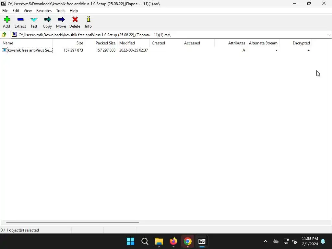Image resolution: width=332 pixels, height=249 pixels.
Task: Click modified date 2022-08-25 02:37
Action: pos(134,50)
